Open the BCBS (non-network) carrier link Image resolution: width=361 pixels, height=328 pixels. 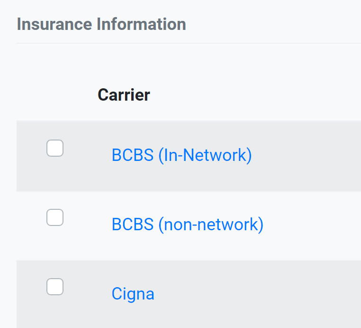tap(188, 225)
